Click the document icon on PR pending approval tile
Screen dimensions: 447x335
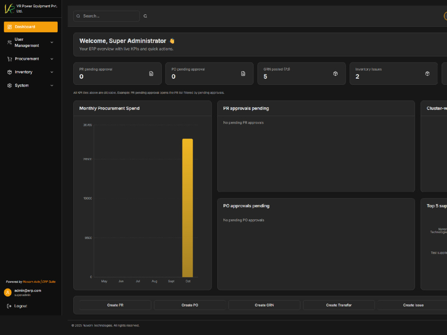click(x=151, y=74)
